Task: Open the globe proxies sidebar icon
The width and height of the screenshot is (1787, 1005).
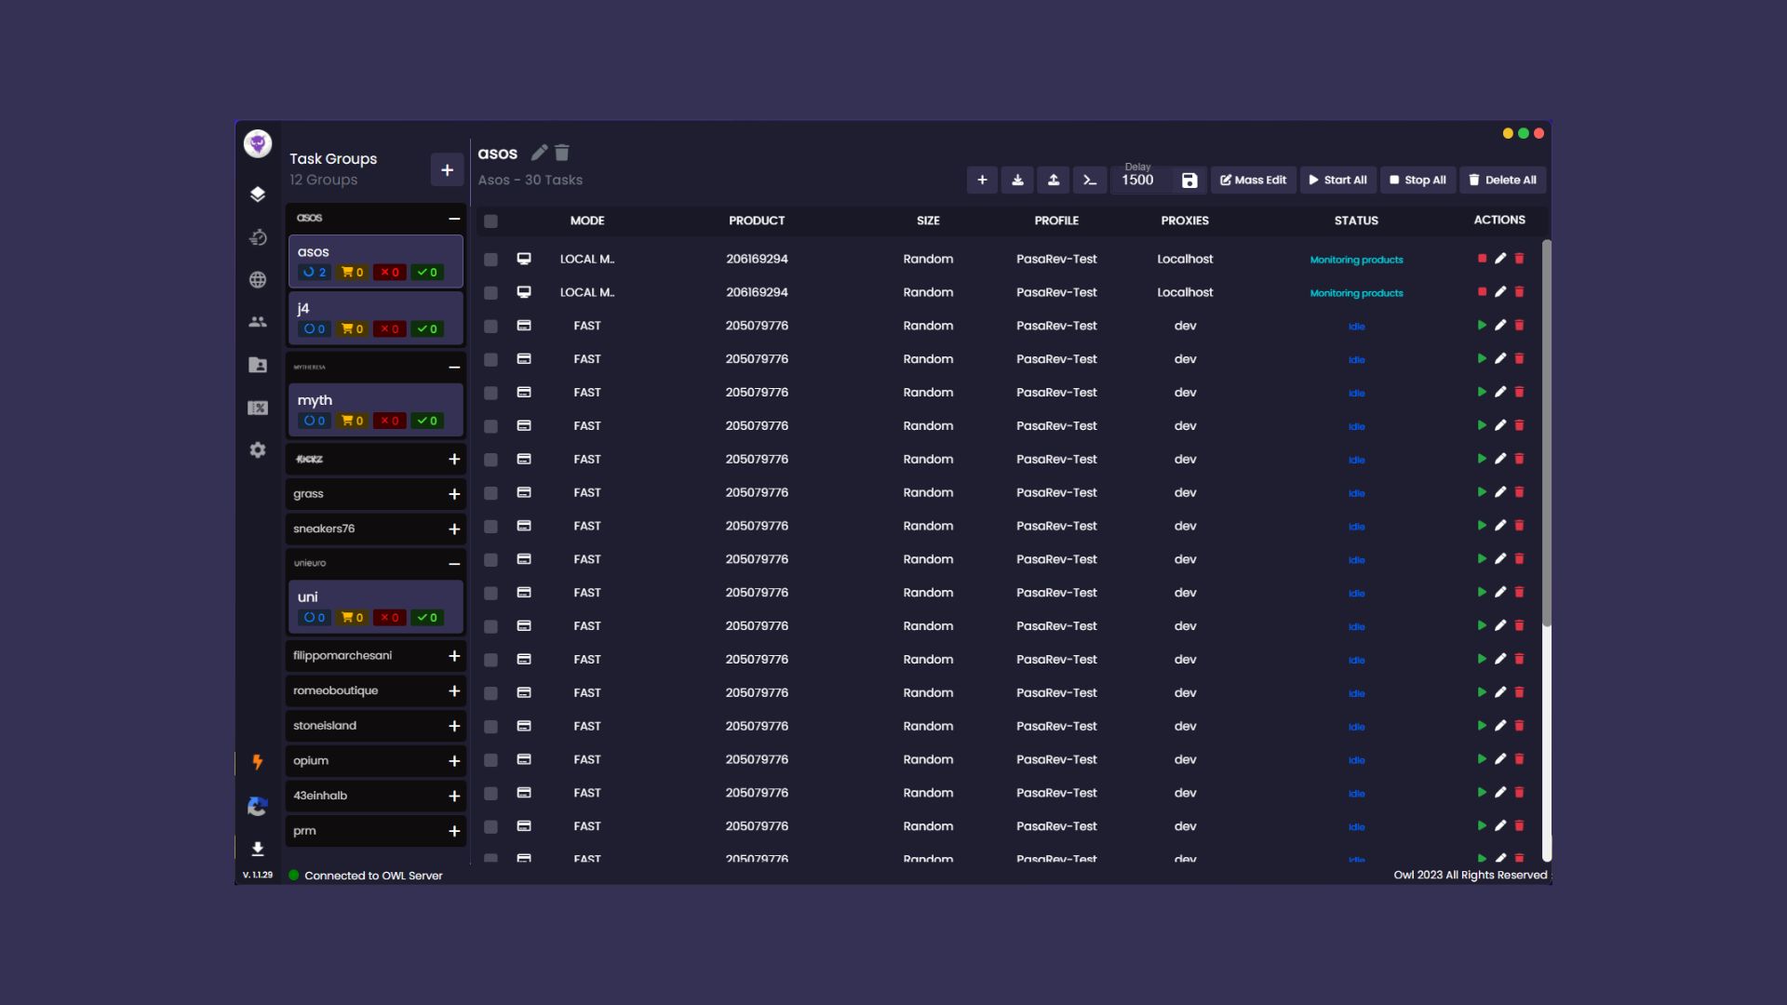Action: 258,280
